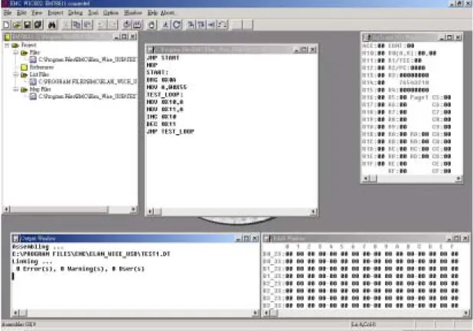The width and height of the screenshot is (473, 331).
Task: Click the editor window title bar icon
Action: coord(150,50)
